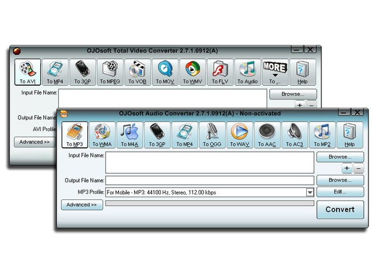This screenshot has width=373, height=279.
Task: Add a file with plus in Video Converter
Action: coord(300,105)
